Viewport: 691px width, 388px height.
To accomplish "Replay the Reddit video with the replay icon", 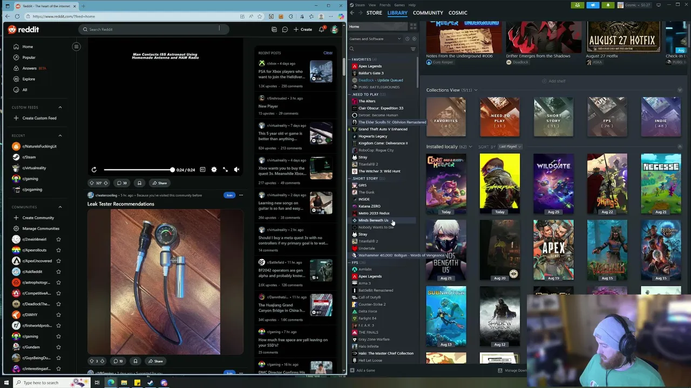I will click(94, 170).
